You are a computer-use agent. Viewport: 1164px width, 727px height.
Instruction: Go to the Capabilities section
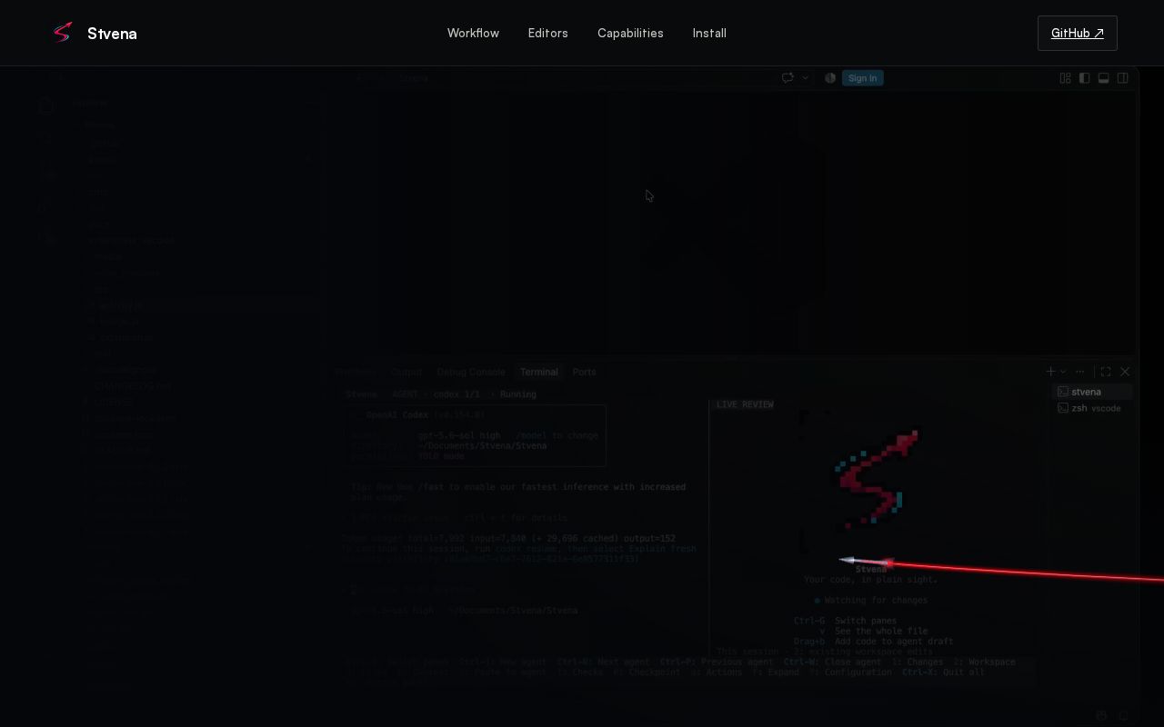(x=630, y=33)
